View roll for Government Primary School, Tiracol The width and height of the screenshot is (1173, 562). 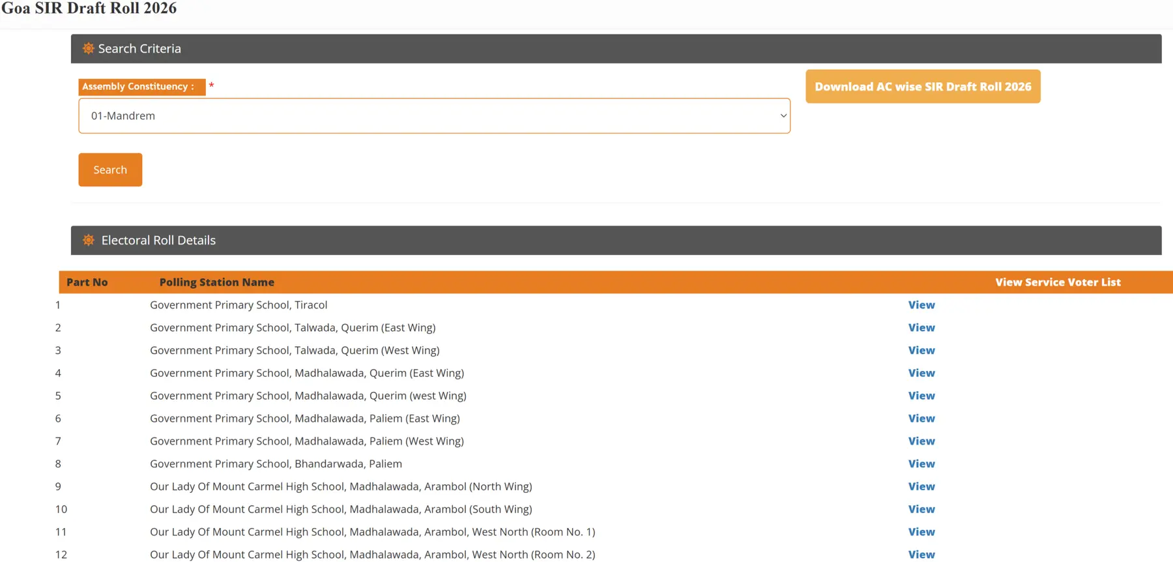(x=921, y=305)
